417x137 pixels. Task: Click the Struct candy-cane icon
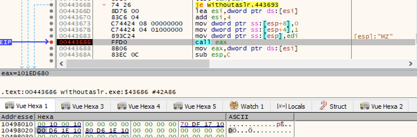point(323,106)
